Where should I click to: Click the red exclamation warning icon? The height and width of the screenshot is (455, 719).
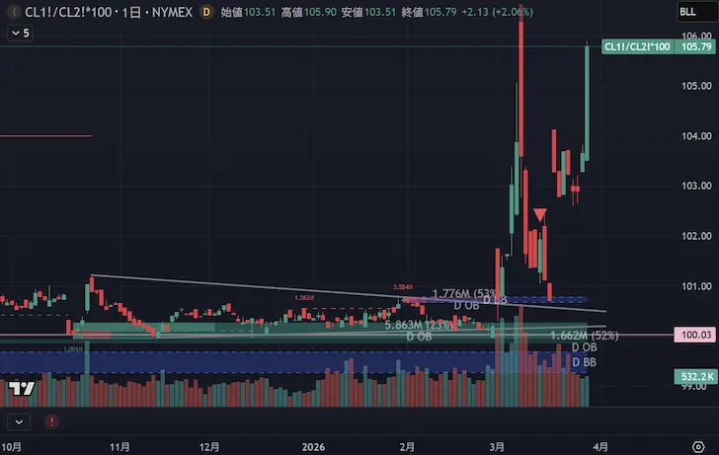pyautogui.click(x=51, y=422)
